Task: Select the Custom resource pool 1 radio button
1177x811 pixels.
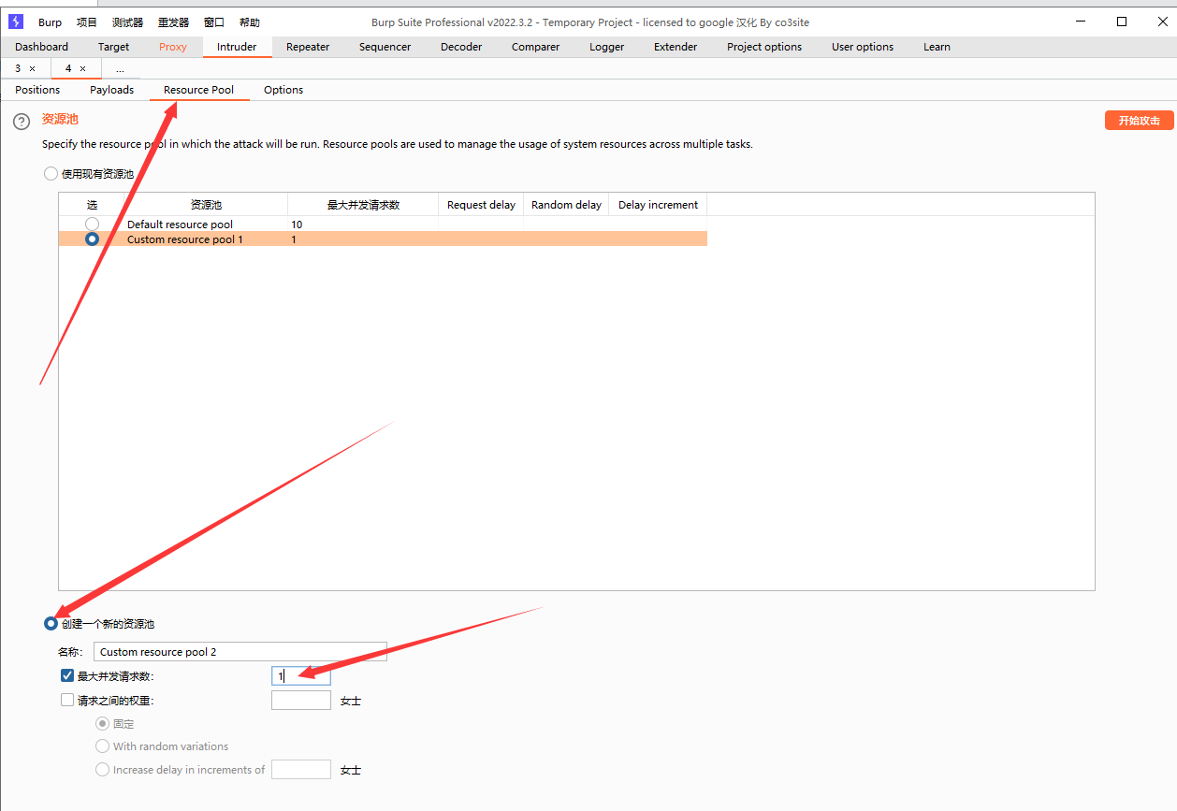Action: tap(92, 239)
